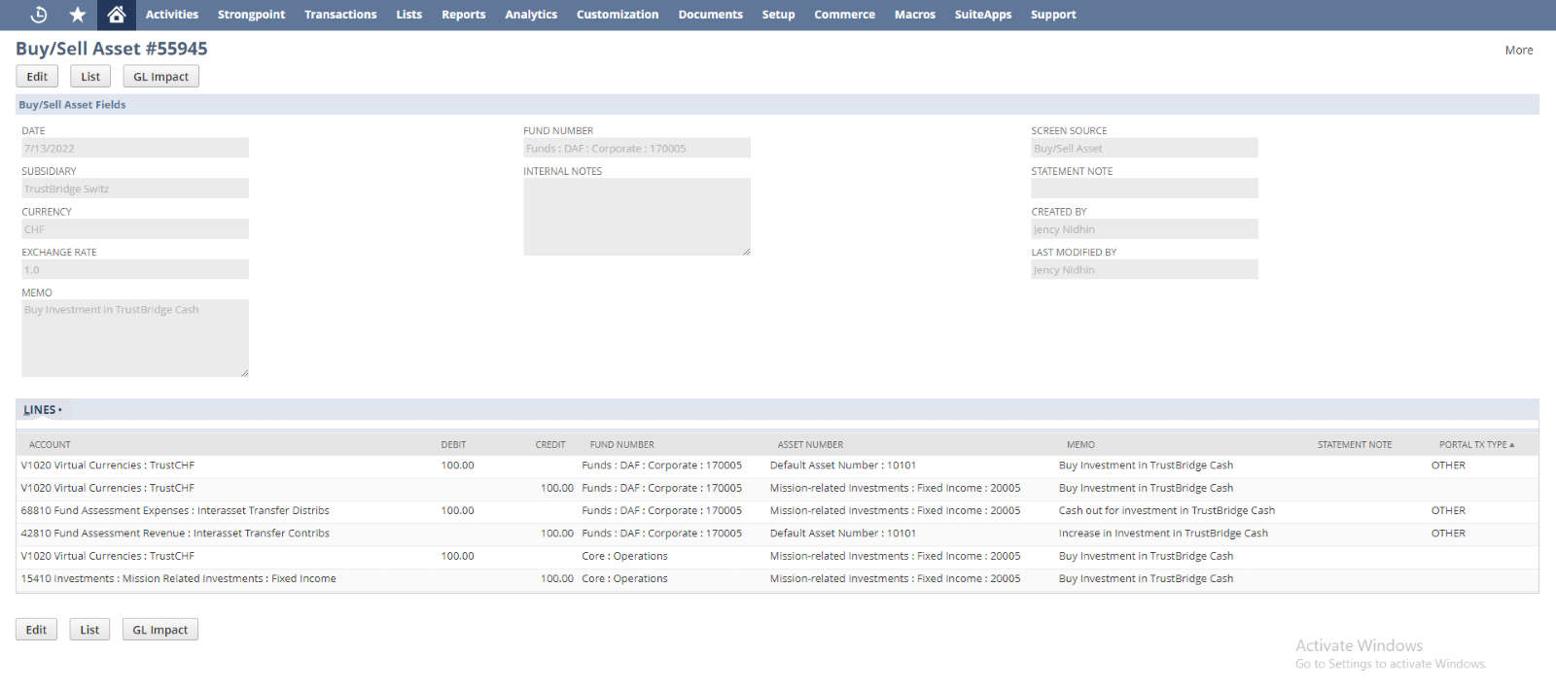Screen dimensions: 1556x690
Task: Collapse the Lines subtab
Action: pos(43,410)
